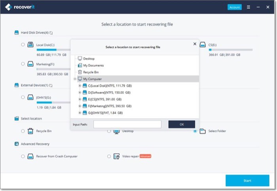This screenshot has height=191, width=277.
Task: Click the Local Disk(C:) usage bar
Action: coord(53,50)
